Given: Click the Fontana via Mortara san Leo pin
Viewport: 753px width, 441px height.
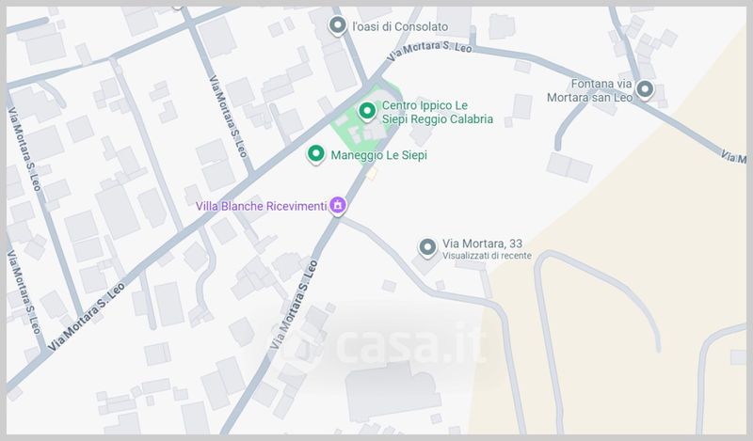Looking at the screenshot, I should [x=645, y=89].
